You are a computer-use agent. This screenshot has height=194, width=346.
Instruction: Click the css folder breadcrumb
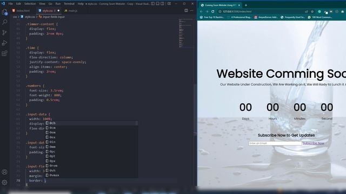click(15, 17)
